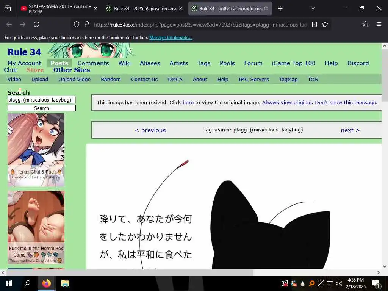Select Always view original link
The height and width of the screenshot is (291, 388).
pyautogui.click(x=287, y=102)
